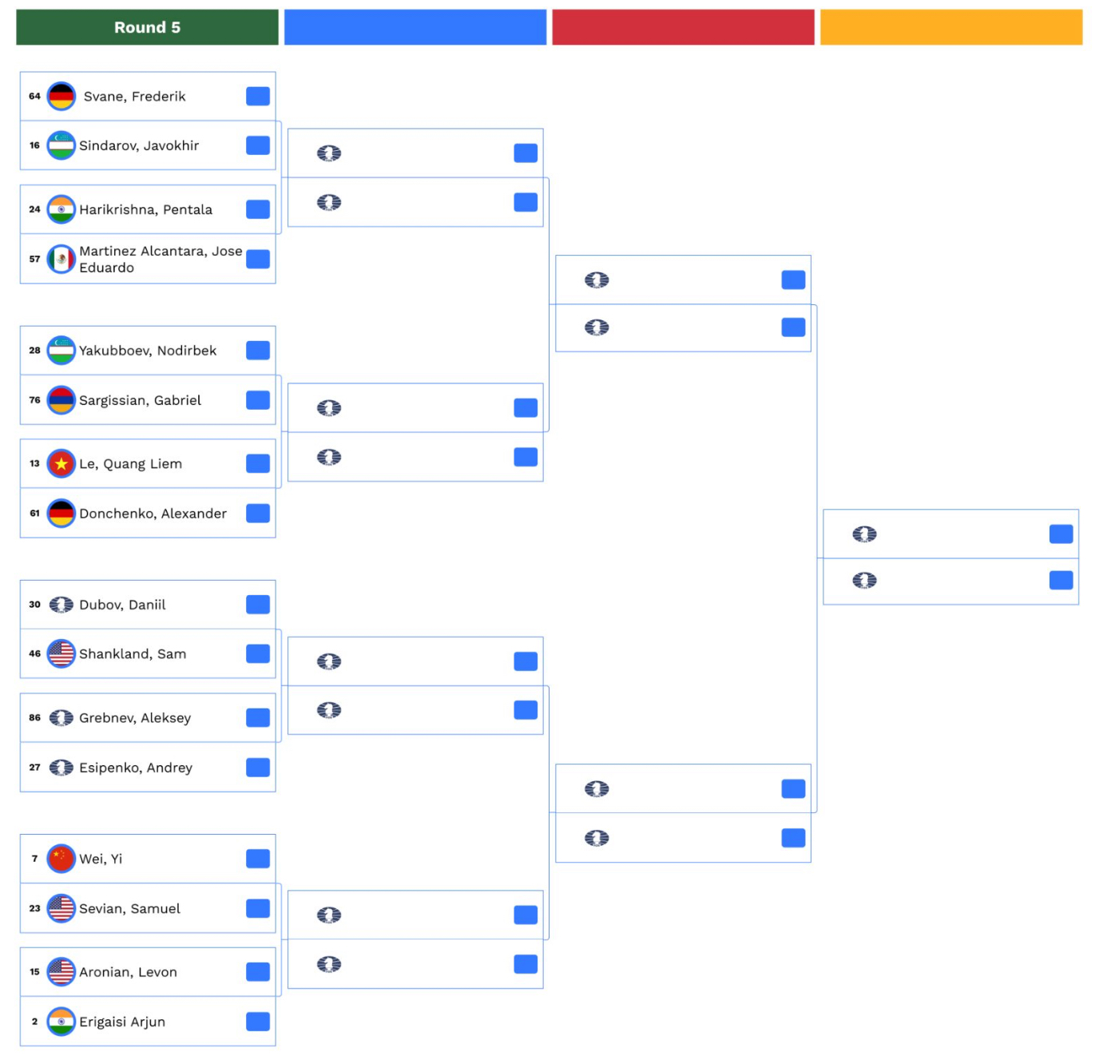Open player Shankland, Sam

pyautogui.click(x=133, y=654)
